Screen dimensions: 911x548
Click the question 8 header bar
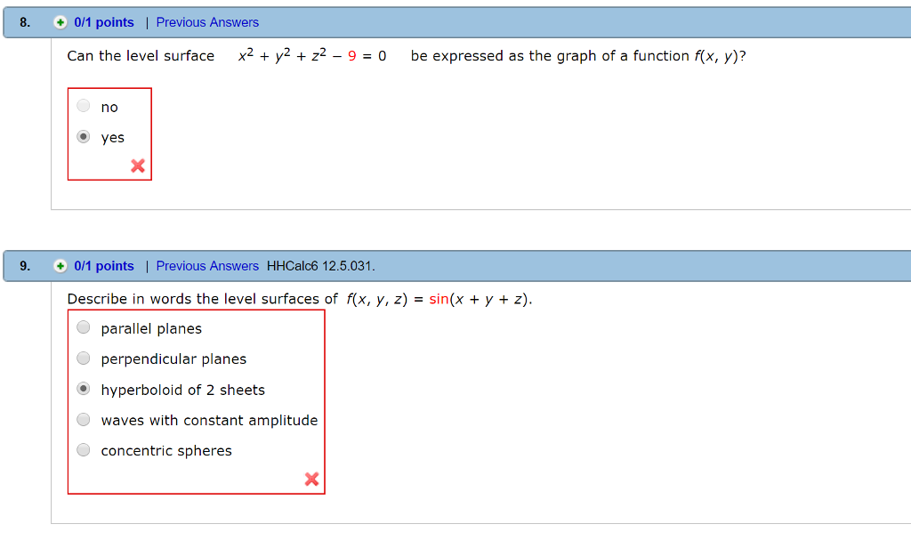tap(534, 21)
